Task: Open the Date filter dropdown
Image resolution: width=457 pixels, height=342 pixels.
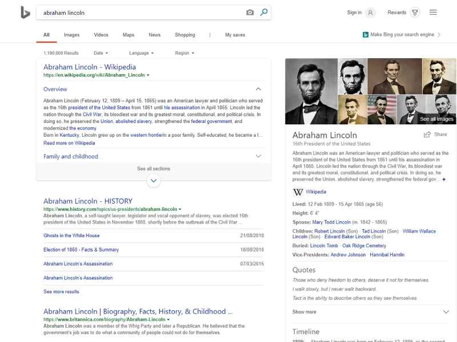Action: tap(101, 53)
